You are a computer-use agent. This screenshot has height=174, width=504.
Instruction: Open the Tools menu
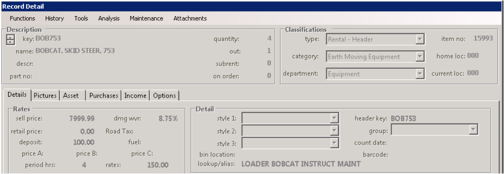[x=81, y=19]
